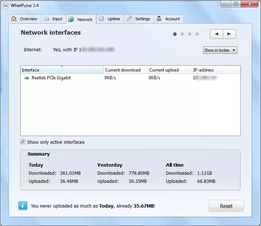Open the Show in bytes dropdown

[220, 50]
